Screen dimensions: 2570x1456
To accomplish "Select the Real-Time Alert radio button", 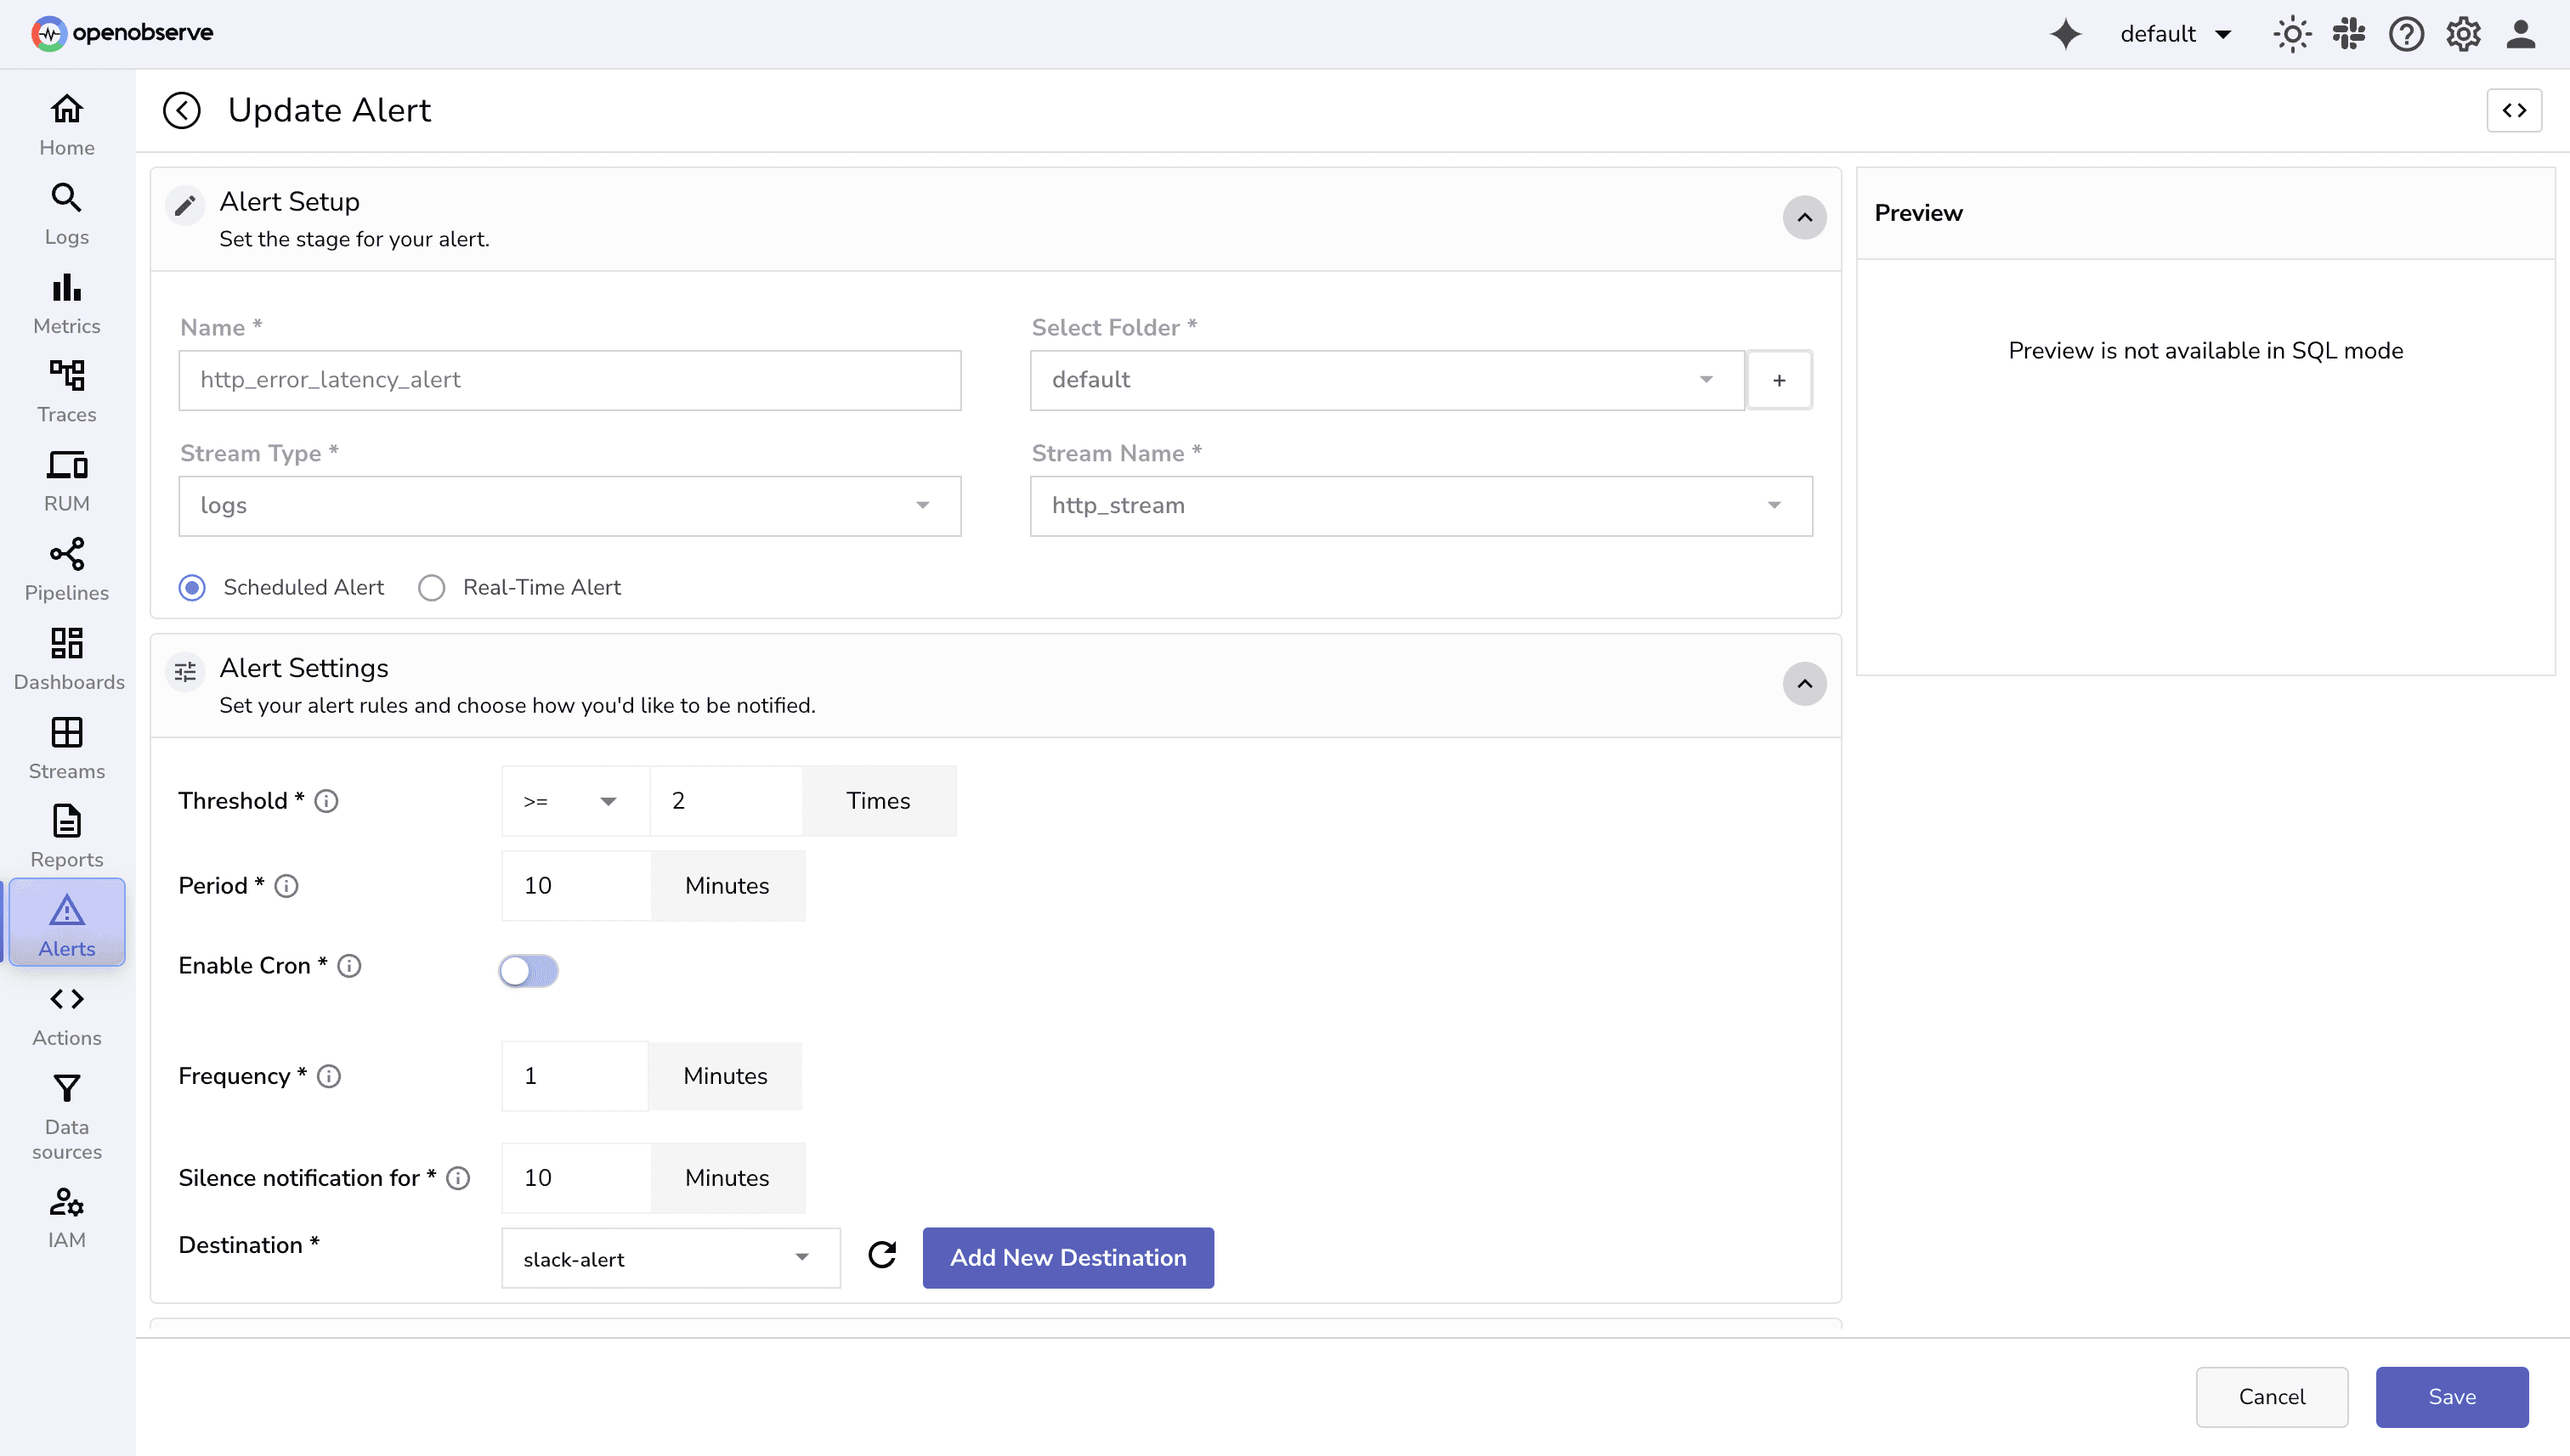I will (x=431, y=587).
